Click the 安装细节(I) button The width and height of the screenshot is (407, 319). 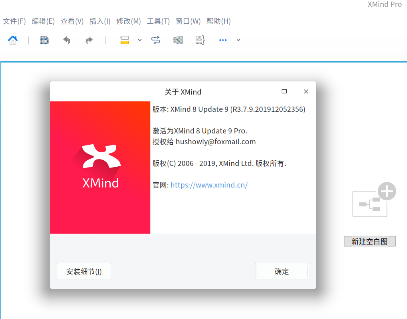coord(84,271)
